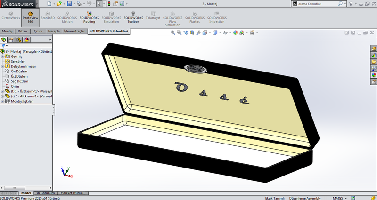Expand the Montaj İlişkileri mates folder

tap(2, 101)
